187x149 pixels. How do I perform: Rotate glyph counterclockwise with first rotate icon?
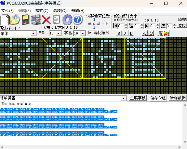[x=145, y=33]
